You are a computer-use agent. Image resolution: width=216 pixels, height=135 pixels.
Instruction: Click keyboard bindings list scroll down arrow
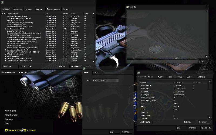(210, 117)
